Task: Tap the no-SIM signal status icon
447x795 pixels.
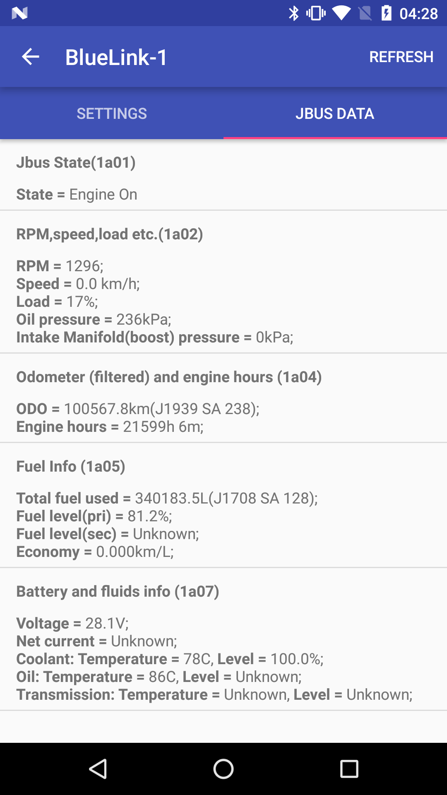Action: coord(365,13)
